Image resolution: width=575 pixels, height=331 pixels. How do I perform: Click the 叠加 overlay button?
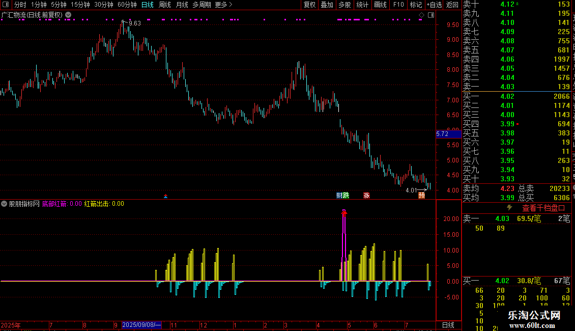pos(327,5)
